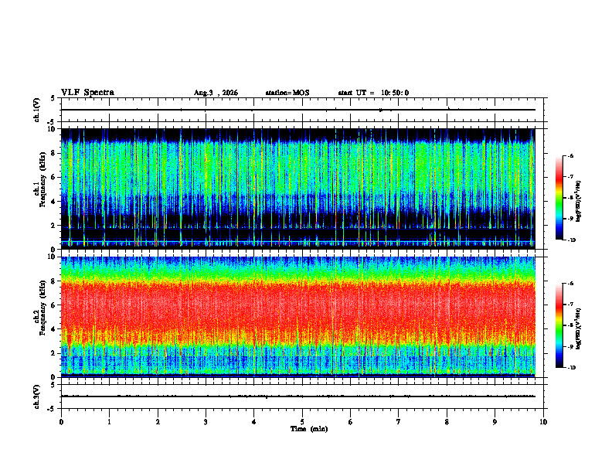Click the ch.2 colorbar log(PSD) label
Viewport: 612px width, 473px height.
tap(579, 329)
